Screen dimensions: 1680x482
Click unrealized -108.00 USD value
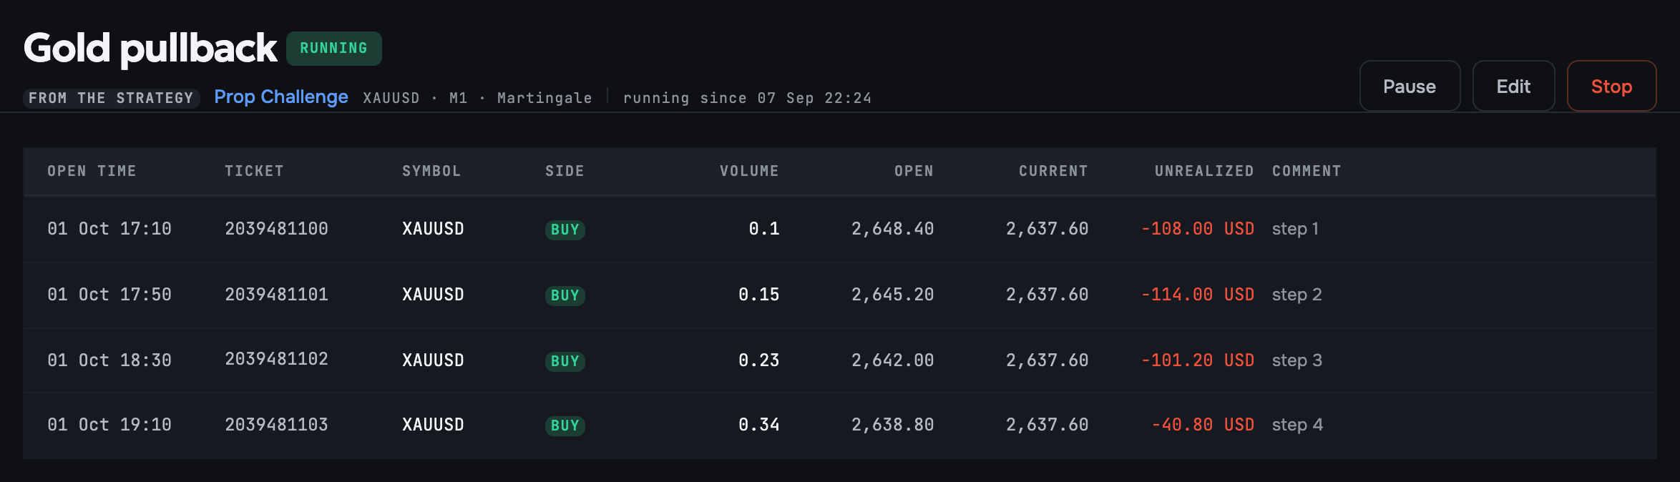[1198, 229]
